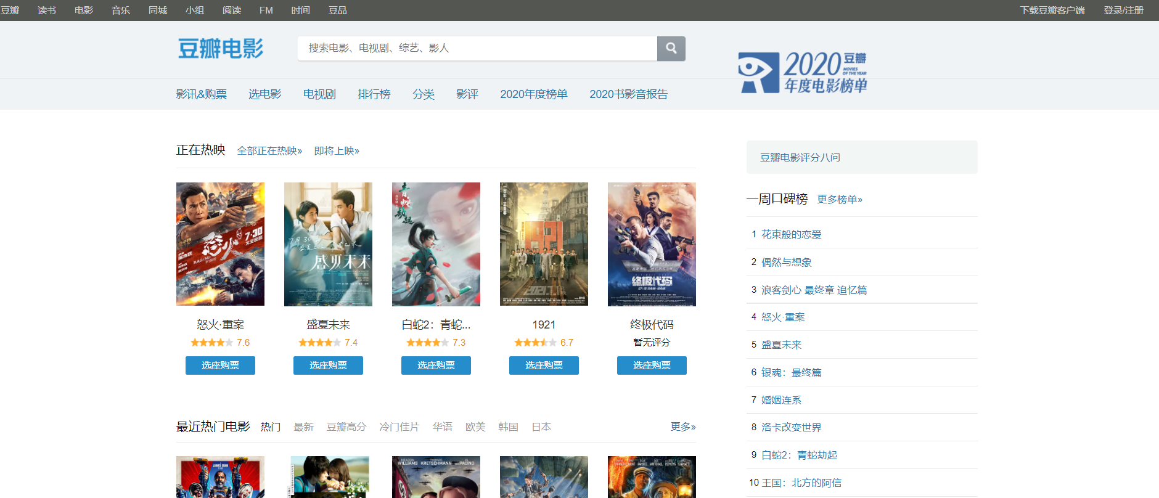The width and height of the screenshot is (1159, 498).
Task: Open 婚姻连系 in weekly ranking
Action: [782, 401]
